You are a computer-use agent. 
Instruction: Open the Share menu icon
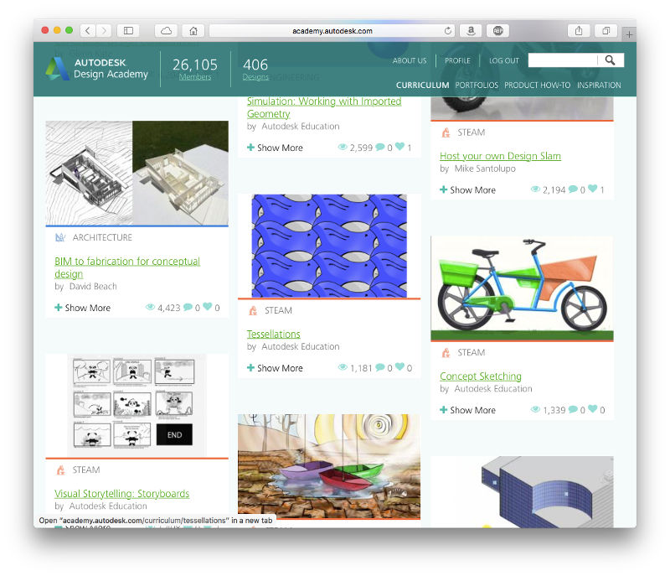coord(579,30)
